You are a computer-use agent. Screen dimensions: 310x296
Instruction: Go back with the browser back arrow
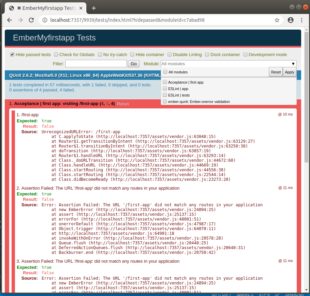pyautogui.click(x=10, y=20)
